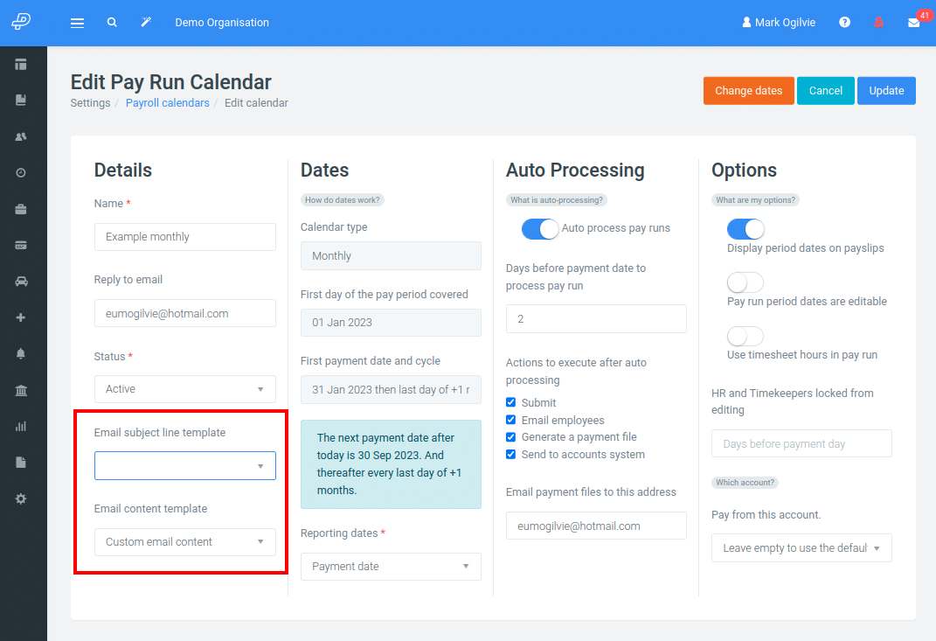Open the reports chart icon in sidebar
The height and width of the screenshot is (641, 936).
(x=24, y=425)
